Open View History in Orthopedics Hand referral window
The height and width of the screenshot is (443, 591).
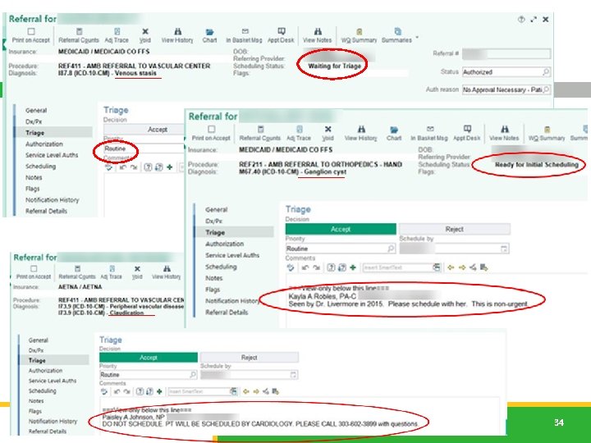(x=360, y=134)
